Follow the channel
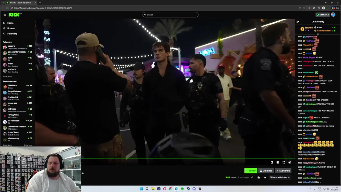 [x=251, y=171]
